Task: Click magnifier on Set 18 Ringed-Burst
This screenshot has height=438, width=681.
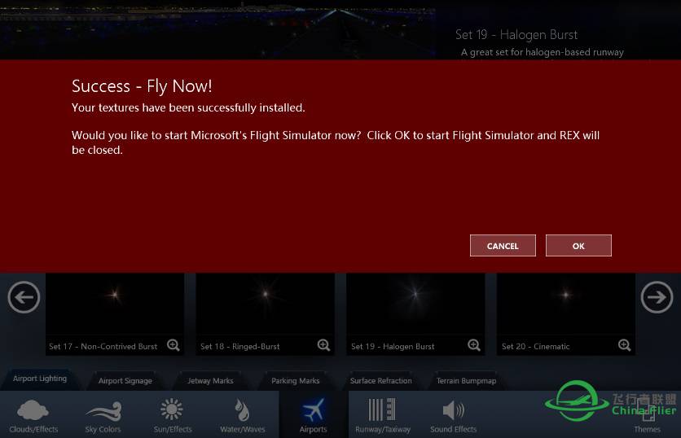Action: pos(323,345)
